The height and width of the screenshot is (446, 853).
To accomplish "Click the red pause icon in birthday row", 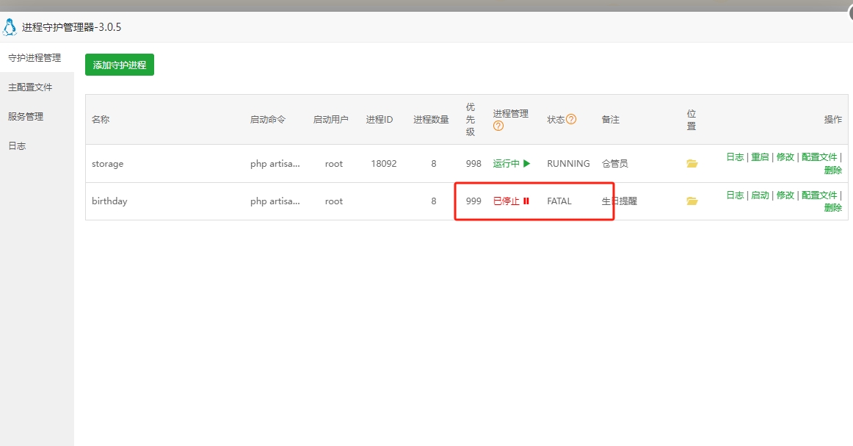I will tap(526, 201).
